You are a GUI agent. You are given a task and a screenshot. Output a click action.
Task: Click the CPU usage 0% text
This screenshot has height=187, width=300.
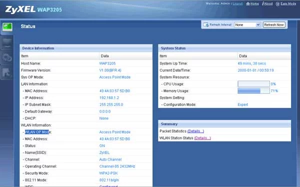tap(273, 84)
